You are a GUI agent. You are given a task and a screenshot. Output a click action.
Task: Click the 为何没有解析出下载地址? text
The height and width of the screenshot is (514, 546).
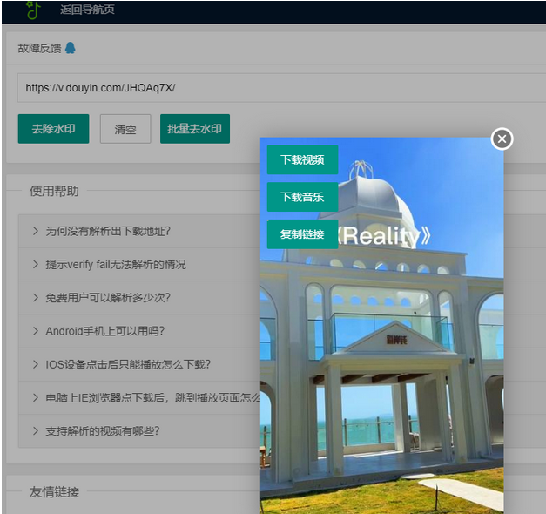point(108,231)
